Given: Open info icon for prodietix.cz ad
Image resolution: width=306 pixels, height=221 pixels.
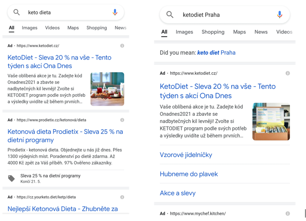Looking at the screenshot, I should pyautogui.click(x=122, y=120).
